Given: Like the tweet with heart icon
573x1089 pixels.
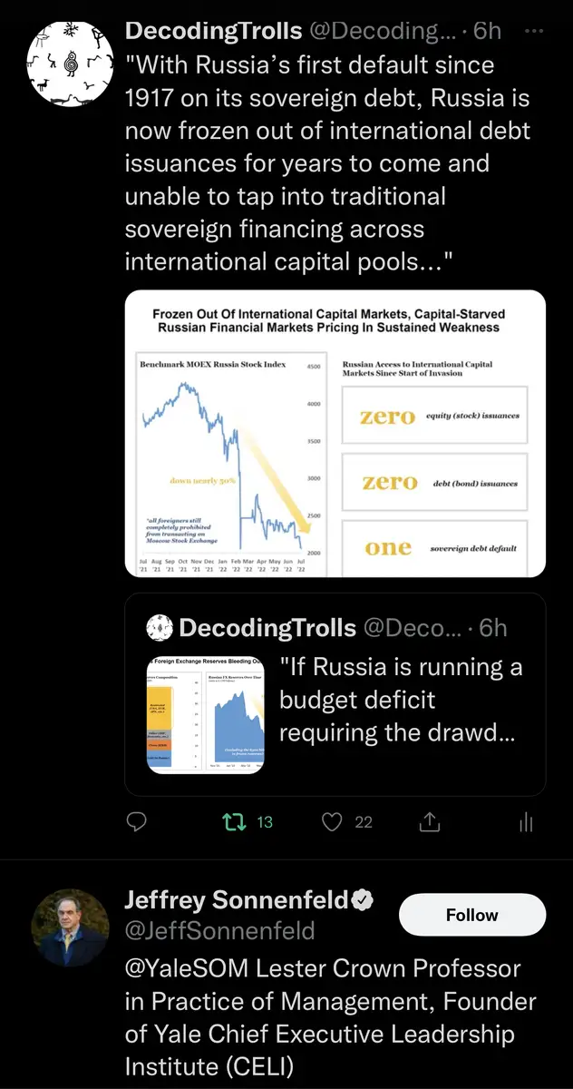Looking at the screenshot, I should coord(333,822).
